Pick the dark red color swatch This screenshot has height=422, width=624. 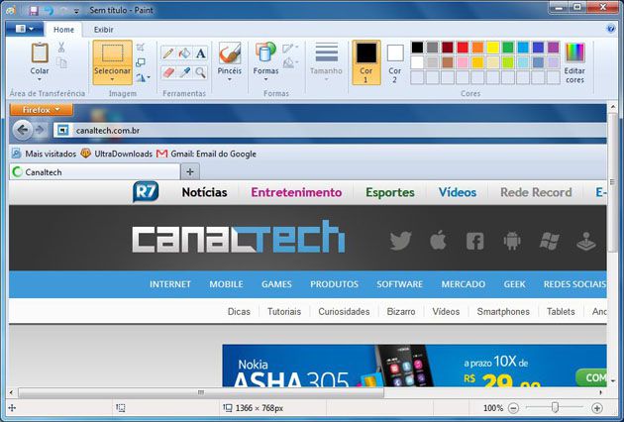448,48
